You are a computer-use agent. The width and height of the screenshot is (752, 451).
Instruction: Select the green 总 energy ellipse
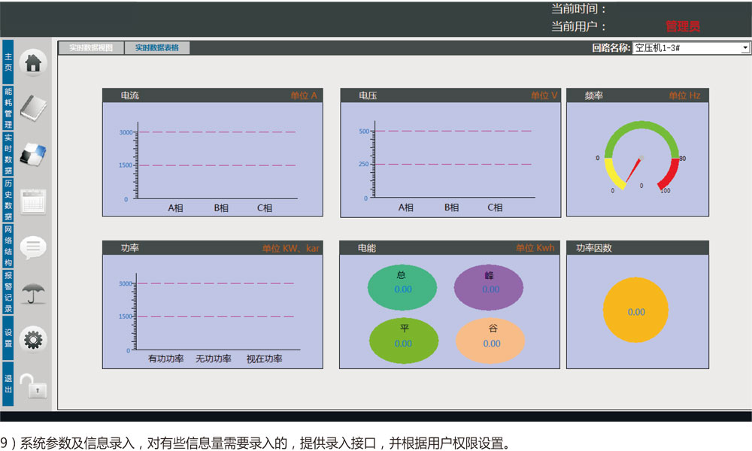click(402, 287)
